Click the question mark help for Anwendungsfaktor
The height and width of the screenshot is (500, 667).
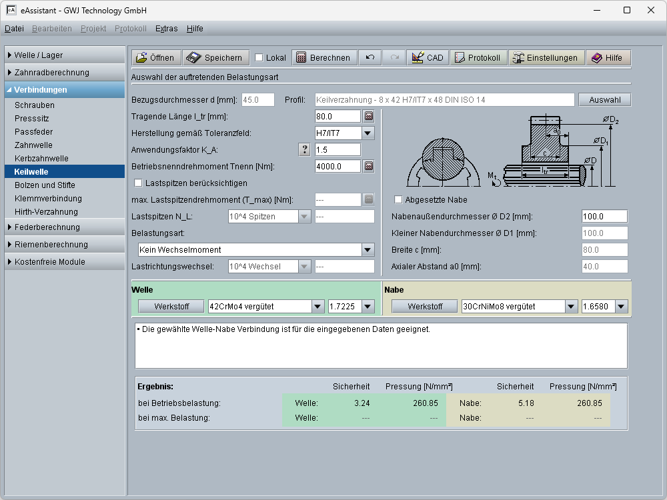tap(305, 149)
